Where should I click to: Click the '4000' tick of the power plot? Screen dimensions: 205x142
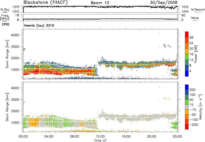(15, 35)
